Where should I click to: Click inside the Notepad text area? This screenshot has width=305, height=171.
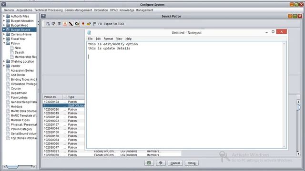pos(185,95)
